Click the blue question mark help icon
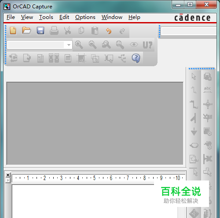Screen dimensions: 220x218 point(136,58)
